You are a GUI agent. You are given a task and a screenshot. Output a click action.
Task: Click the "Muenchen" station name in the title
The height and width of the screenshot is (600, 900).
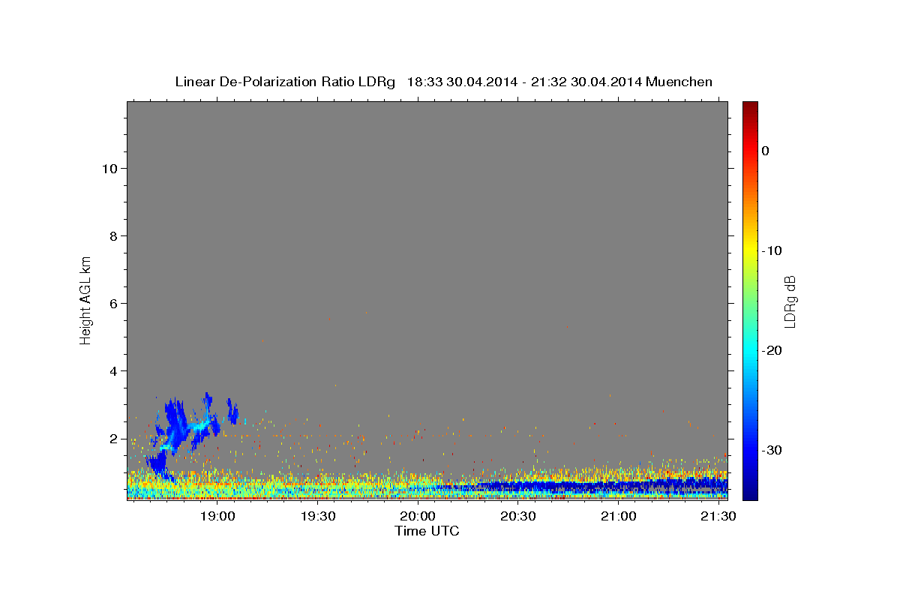pos(679,82)
